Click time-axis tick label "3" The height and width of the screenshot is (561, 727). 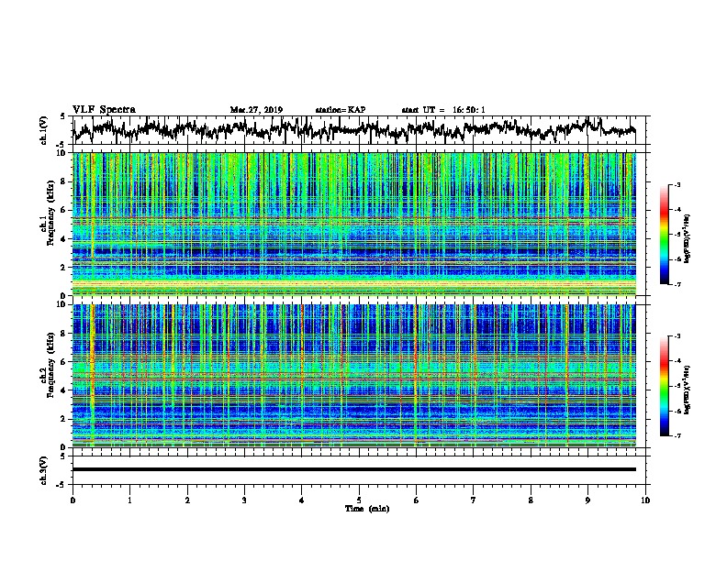tap(244, 500)
